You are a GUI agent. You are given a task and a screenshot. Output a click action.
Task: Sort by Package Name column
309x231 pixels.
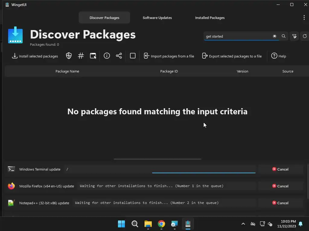[67, 71]
